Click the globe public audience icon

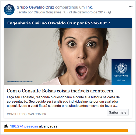(110, 12)
